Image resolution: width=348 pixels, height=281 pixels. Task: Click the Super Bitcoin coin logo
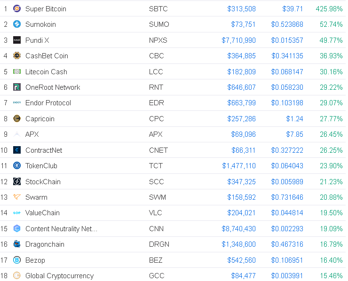(17, 8)
